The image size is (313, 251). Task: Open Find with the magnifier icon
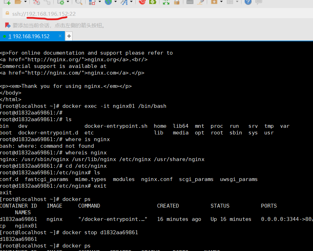[x=79, y=2]
